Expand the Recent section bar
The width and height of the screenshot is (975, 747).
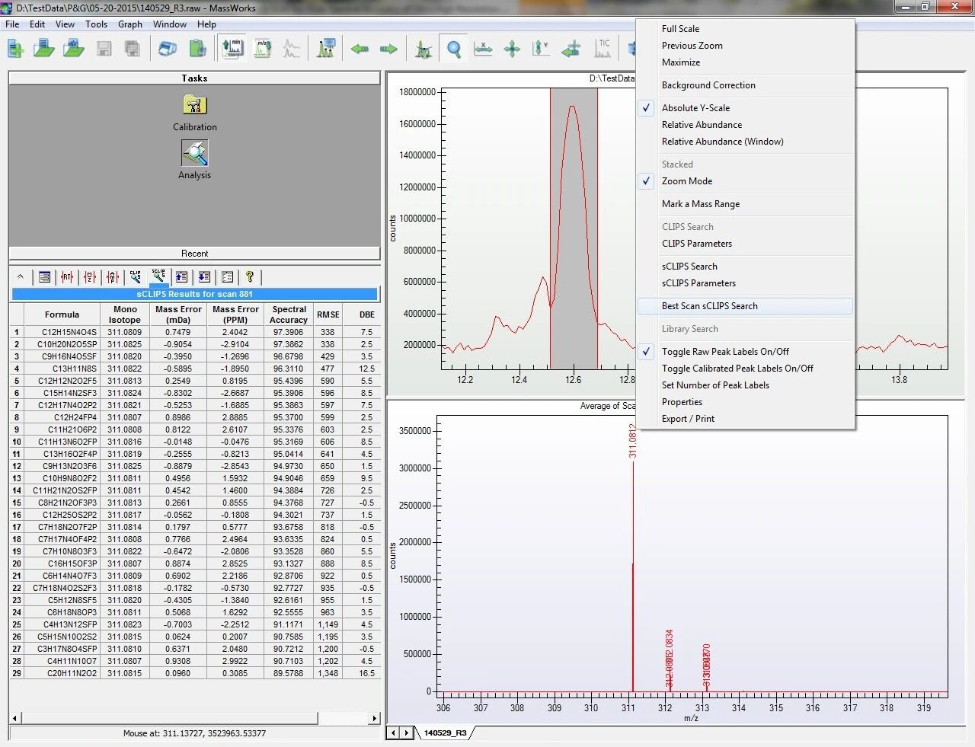[x=194, y=254]
